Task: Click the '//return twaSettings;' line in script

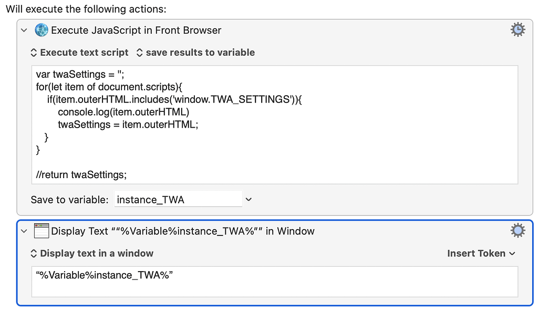Action: (81, 175)
